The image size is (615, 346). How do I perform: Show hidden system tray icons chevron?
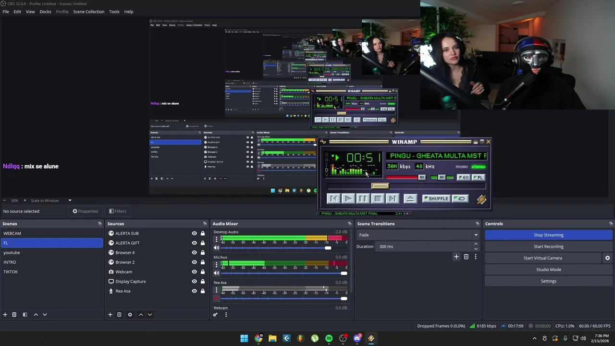(x=534, y=338)
